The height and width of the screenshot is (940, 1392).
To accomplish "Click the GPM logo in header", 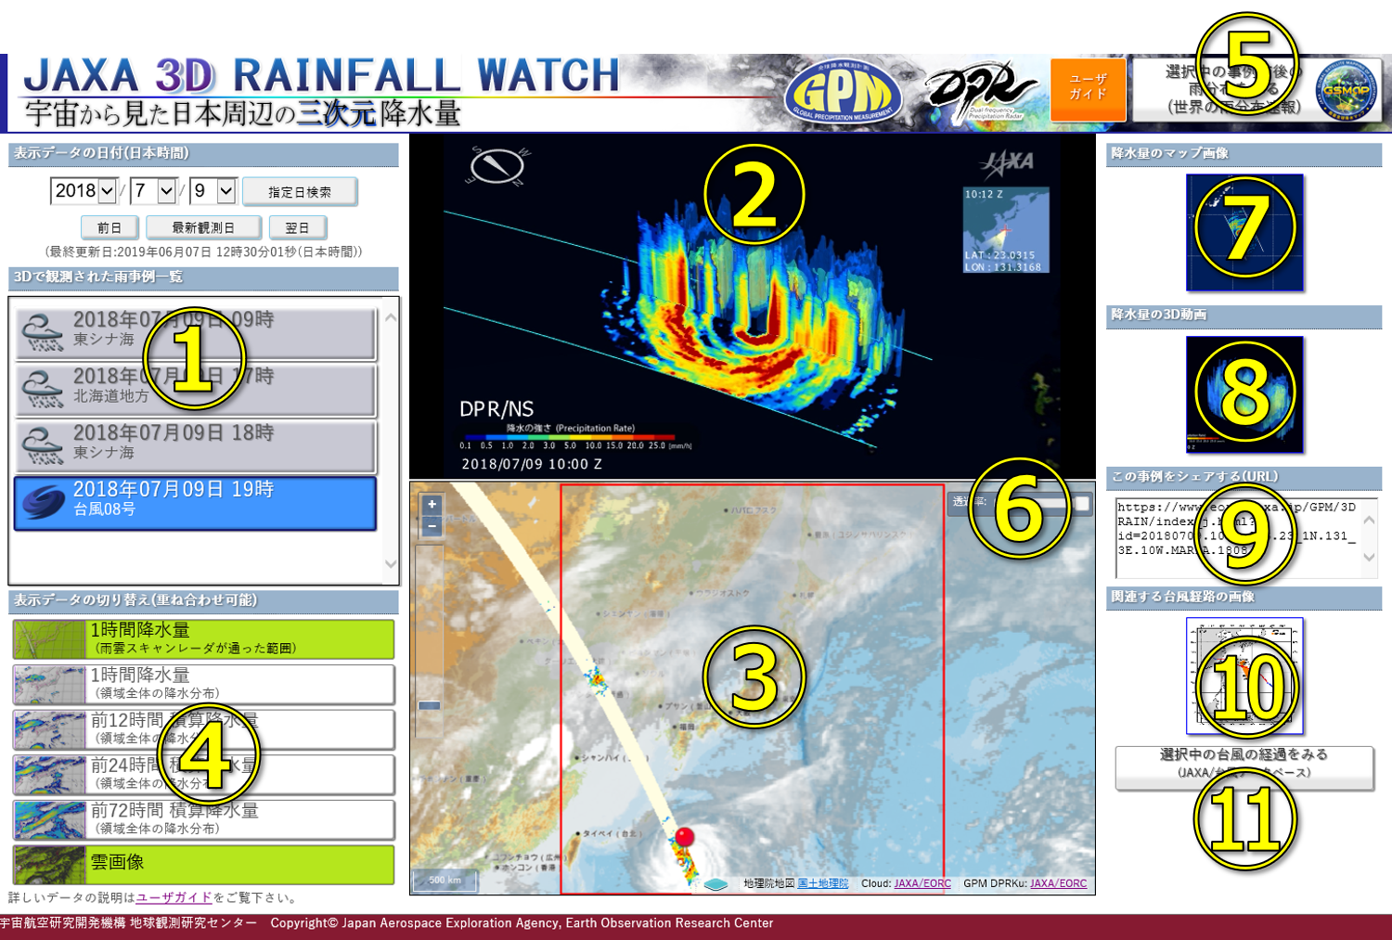I will point(843,94).
